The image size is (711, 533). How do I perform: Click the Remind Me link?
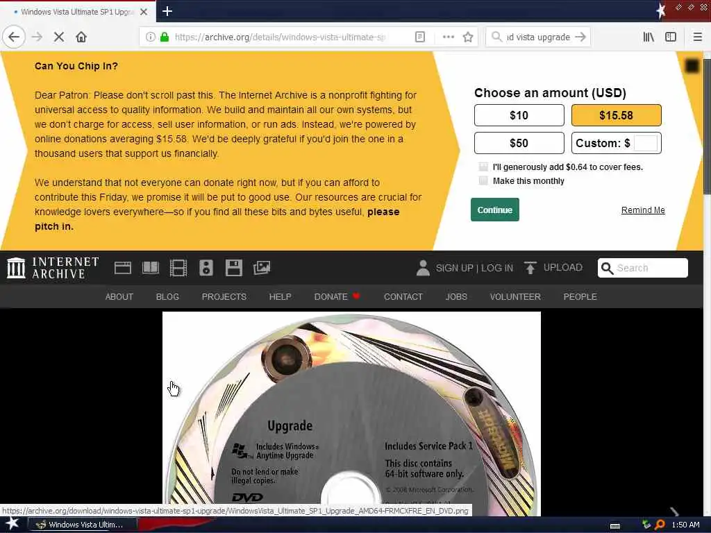click(643, 210)
